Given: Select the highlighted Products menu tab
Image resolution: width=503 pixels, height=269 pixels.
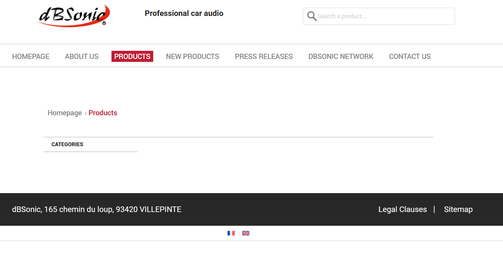Looking at the screenshot, I should [132, 56].
